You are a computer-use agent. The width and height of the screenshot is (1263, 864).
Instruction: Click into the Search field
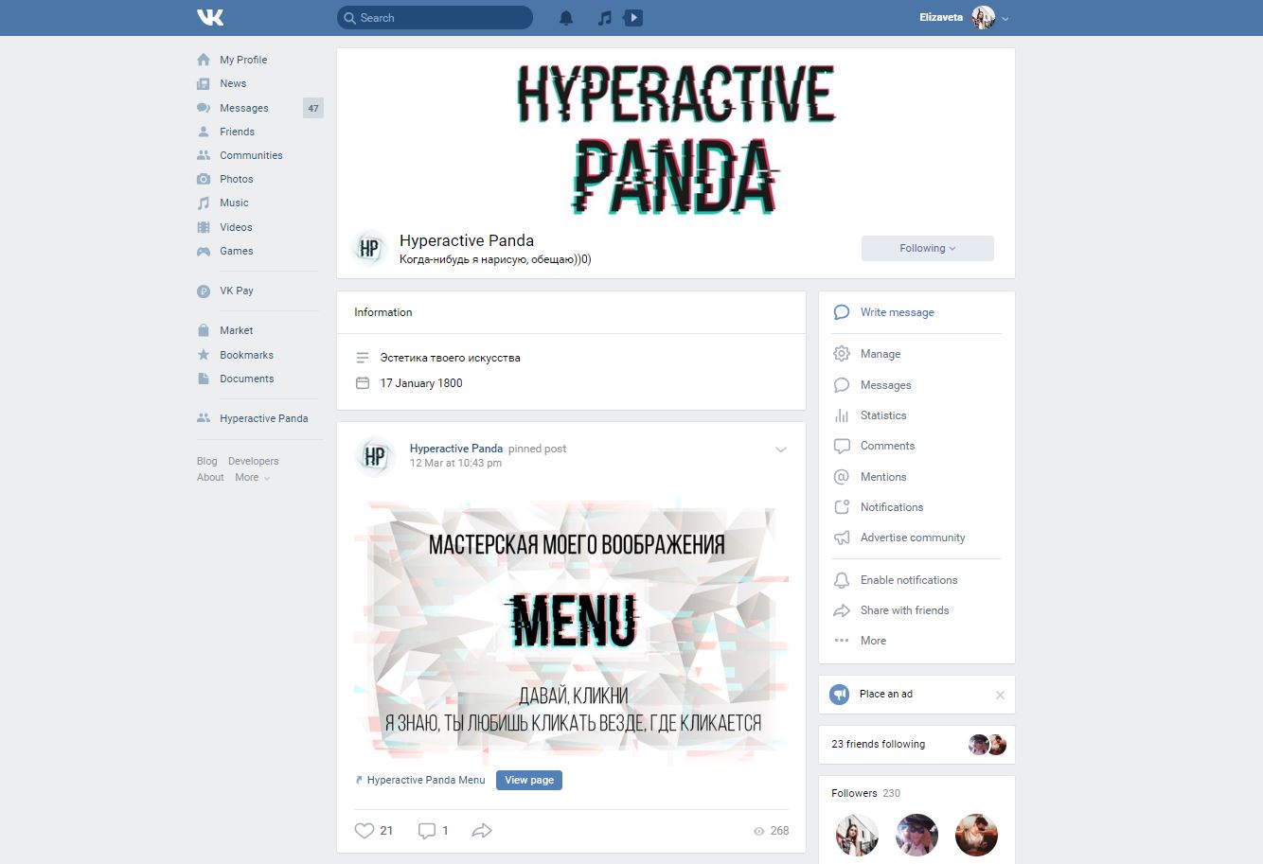(x=436, y=18)
